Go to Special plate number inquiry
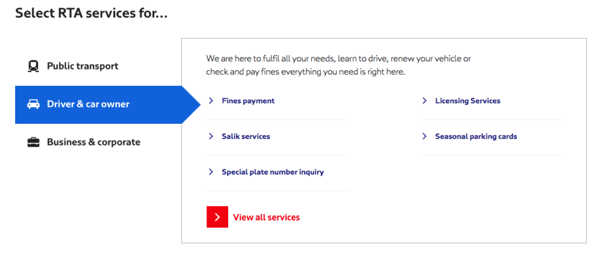 [273, 172]
